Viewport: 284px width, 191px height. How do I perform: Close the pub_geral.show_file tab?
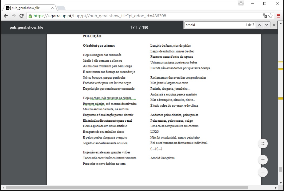[52, 8]
